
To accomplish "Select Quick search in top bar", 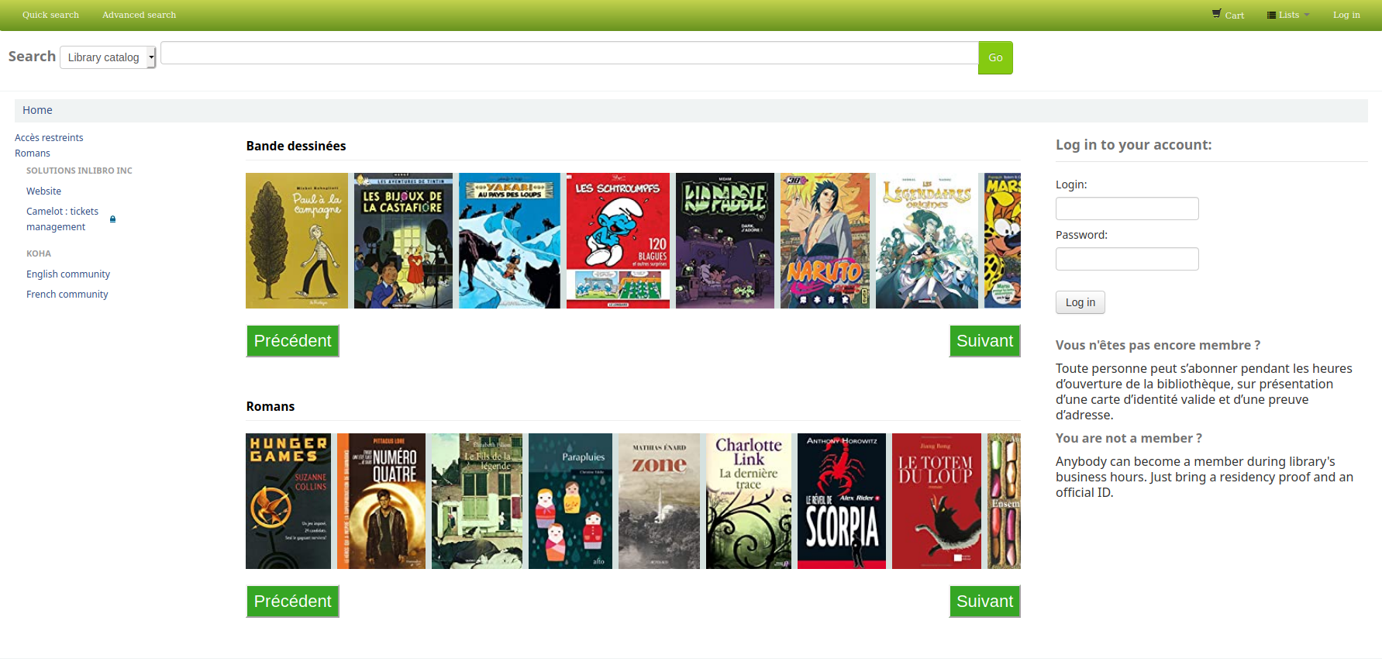I will click(50, 15).
